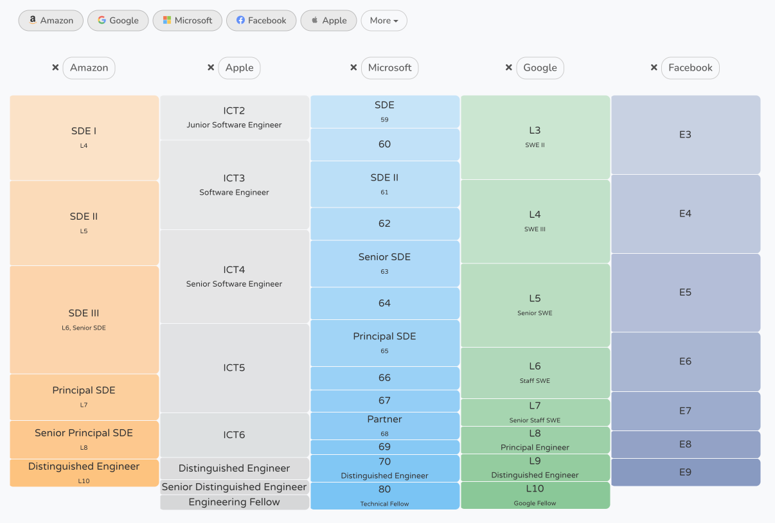Click the Microsoft column header label
Viewport: 775px width, 523px height.
(x=390, y=67)
